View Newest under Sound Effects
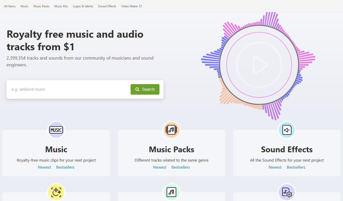Screen dimensions: 343x201 click(x=275, y=167)
